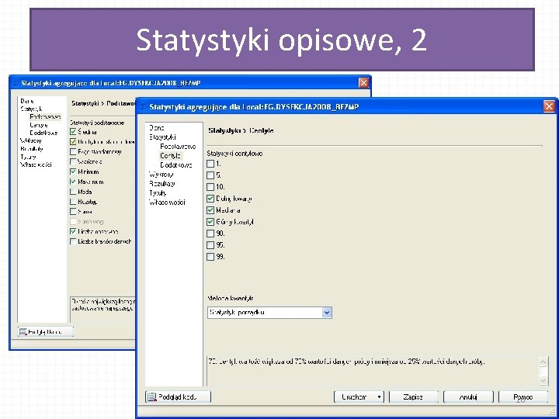
Task: Select Podstawowe in back window tree
Action: [45, 116]
